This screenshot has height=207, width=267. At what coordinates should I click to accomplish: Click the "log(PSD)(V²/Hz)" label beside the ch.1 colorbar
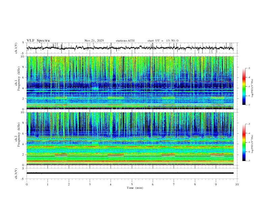pos(253,88)
